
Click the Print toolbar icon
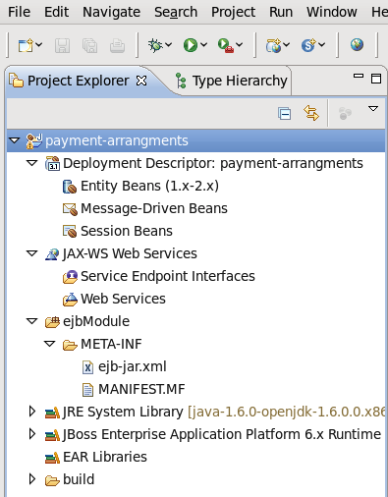click(117, 45)
